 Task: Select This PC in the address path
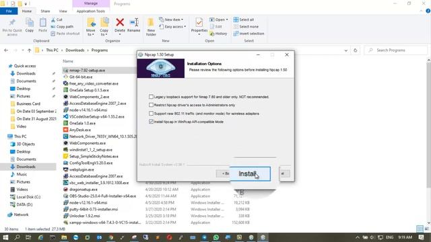click(x=52, y=50)
